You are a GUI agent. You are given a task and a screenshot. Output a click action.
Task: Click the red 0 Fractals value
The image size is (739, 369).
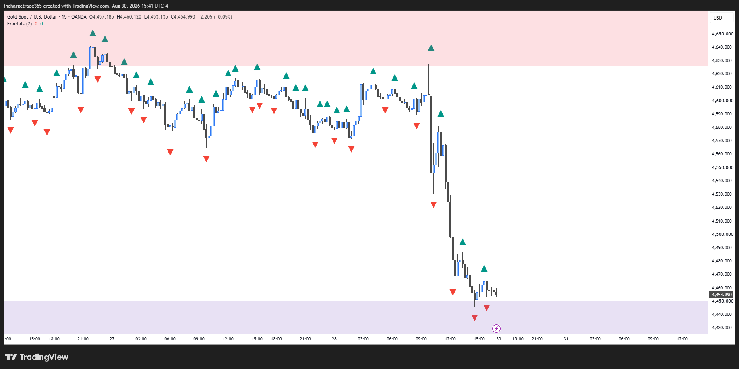point(36,24)
